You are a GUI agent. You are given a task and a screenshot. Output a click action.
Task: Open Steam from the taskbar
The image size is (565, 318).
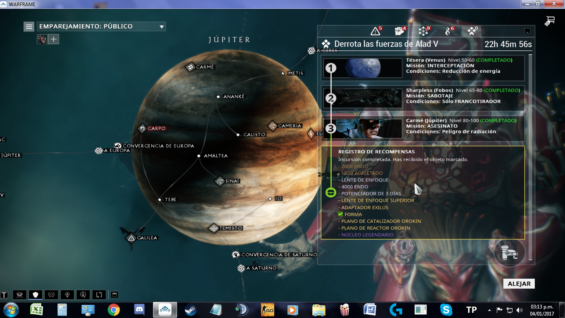(x=191, y=310)
